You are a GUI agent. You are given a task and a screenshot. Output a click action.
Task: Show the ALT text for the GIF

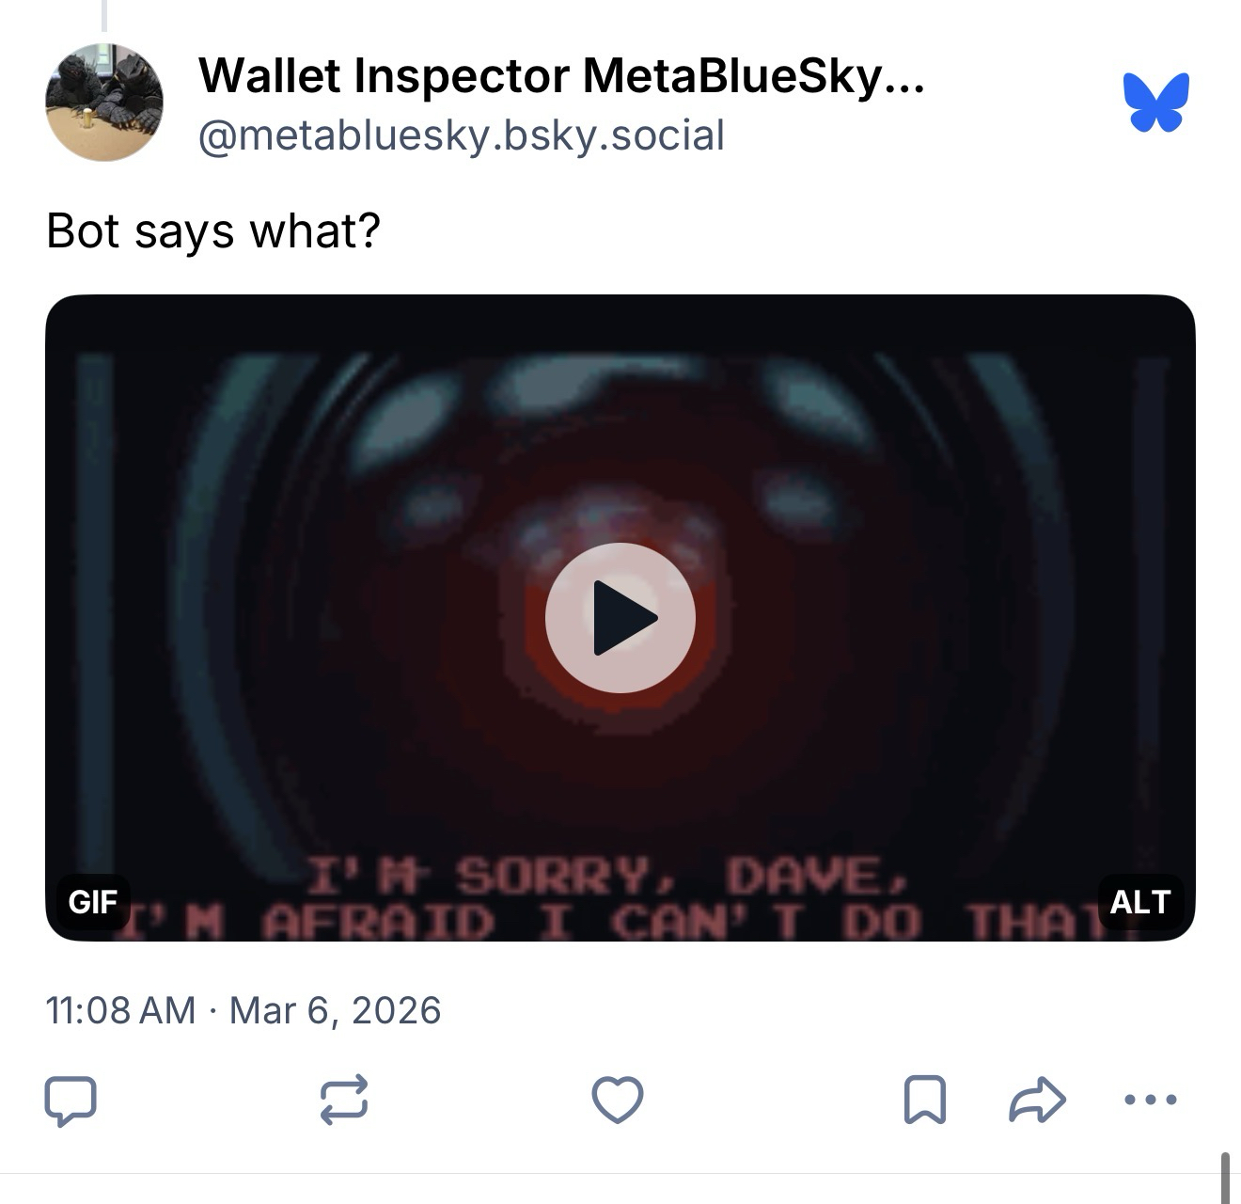(x=1139, y=902)
